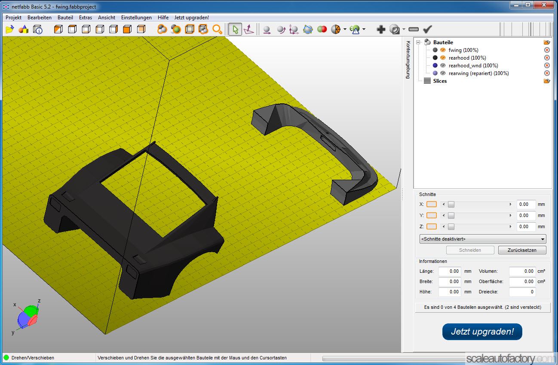Click the open project folder icon
The height and width of the screenshot is (365, 558).
(9, 29)
